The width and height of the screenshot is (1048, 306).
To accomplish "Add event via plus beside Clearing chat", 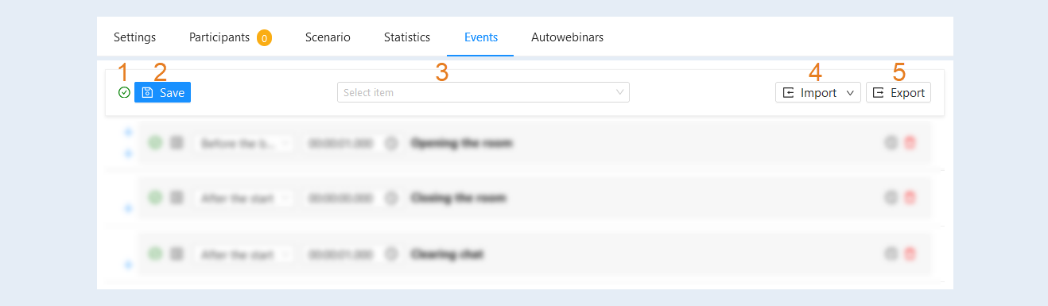I will 128,265.
